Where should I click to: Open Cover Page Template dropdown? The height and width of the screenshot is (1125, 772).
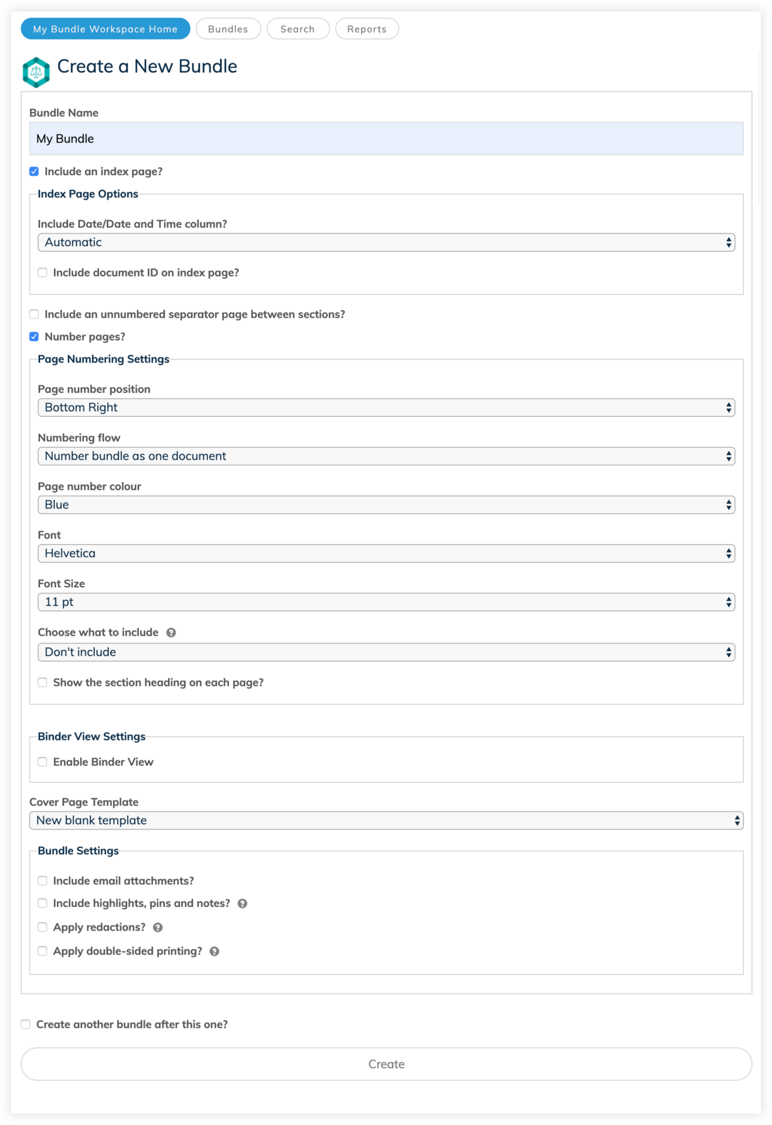tap(386, 821)
